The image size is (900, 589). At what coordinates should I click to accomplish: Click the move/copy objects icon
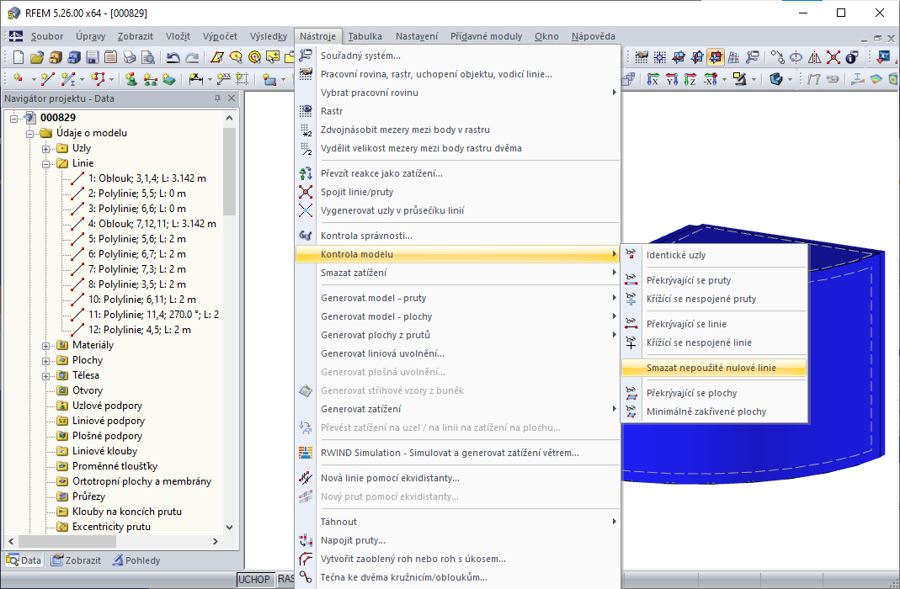point(778,56)
